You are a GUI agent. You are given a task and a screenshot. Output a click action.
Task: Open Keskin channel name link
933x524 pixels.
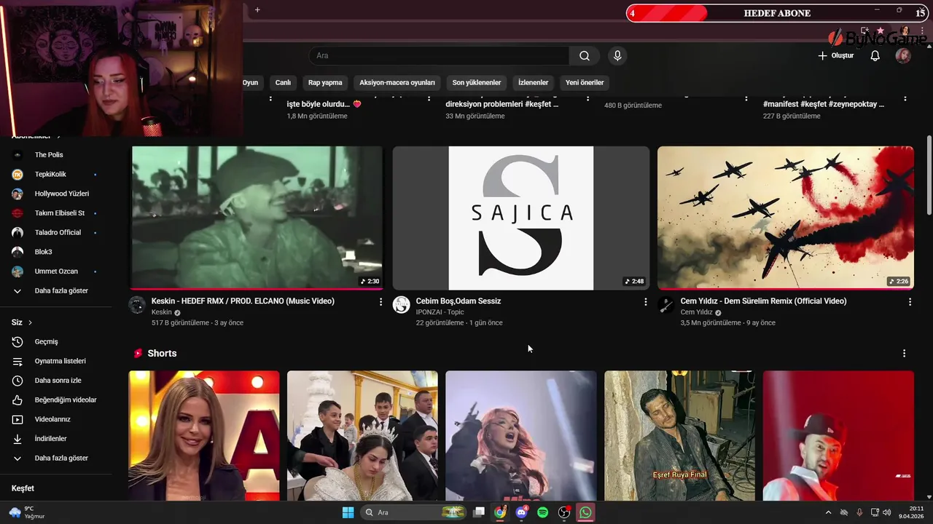[162, 312]
